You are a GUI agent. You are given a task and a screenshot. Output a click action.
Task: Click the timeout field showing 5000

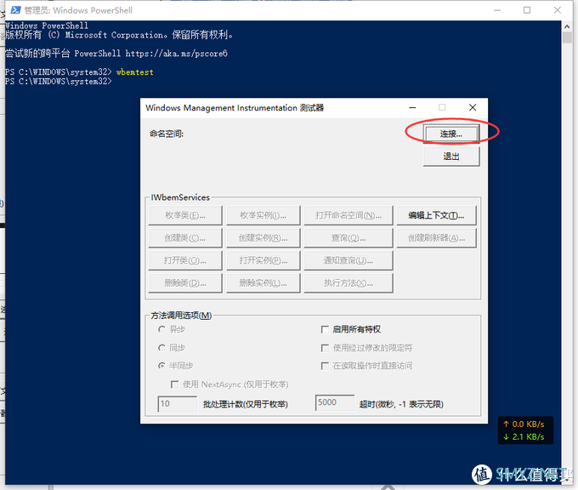tap(335, 402)
